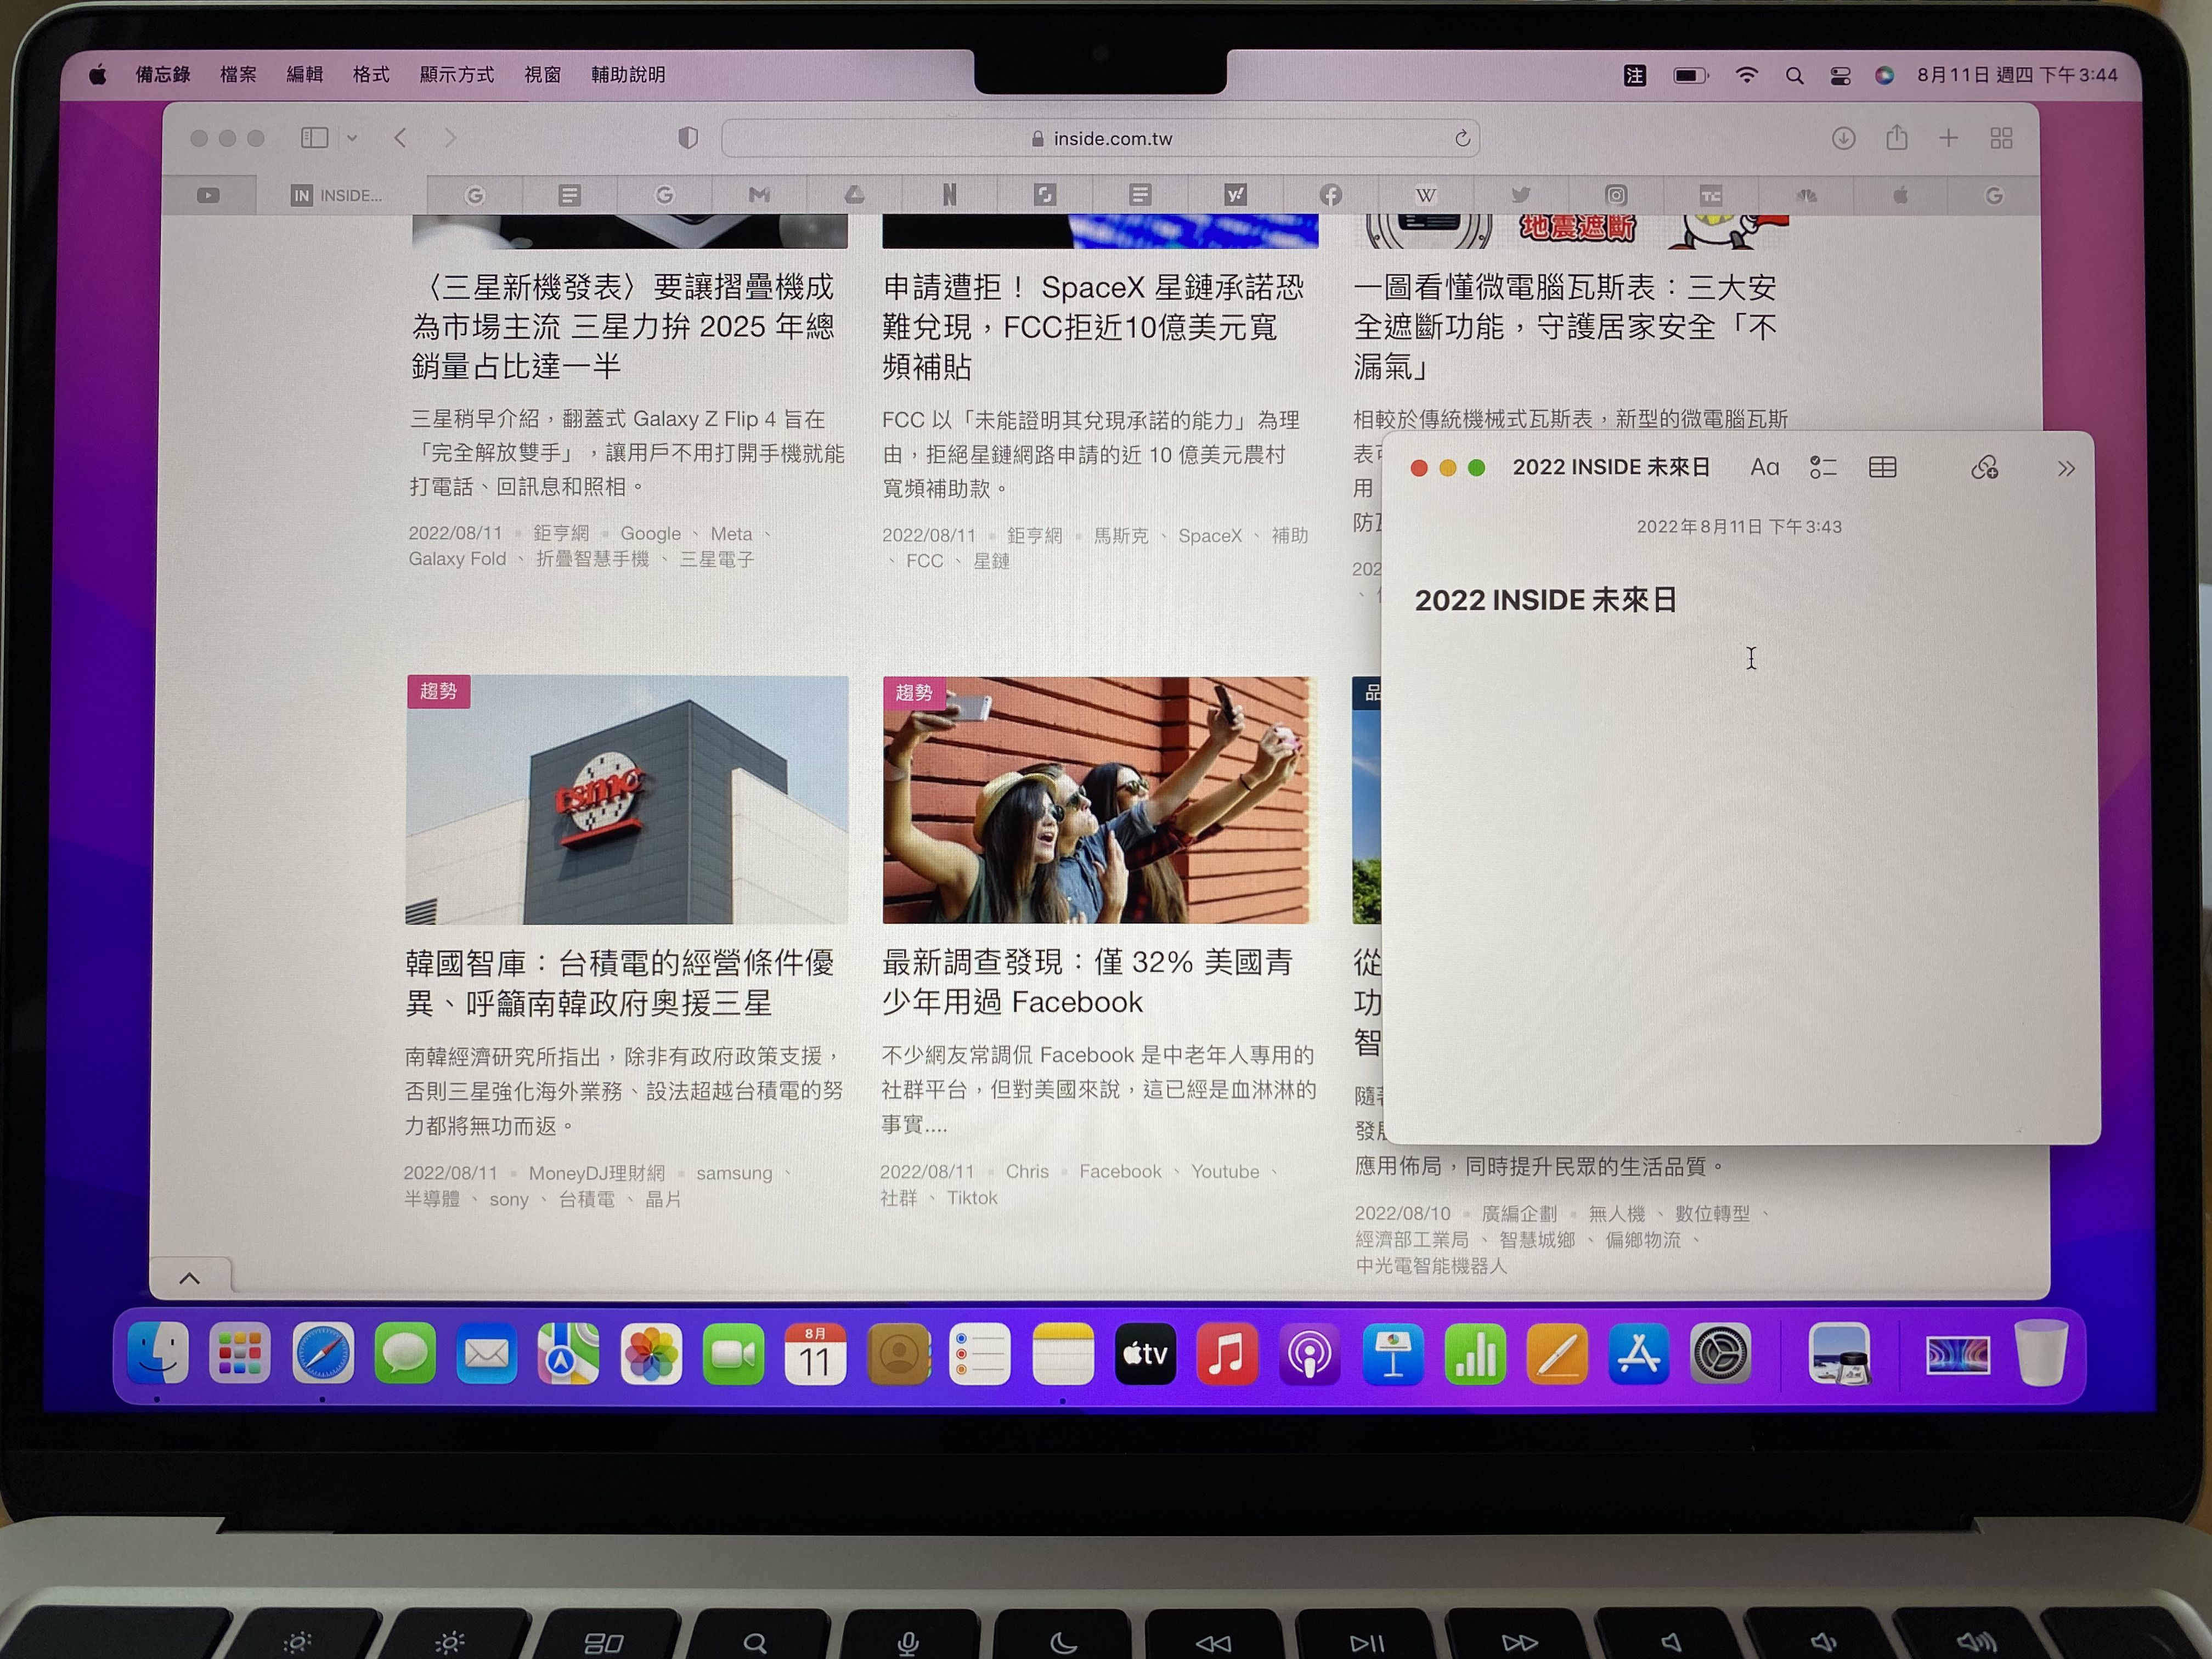Screen dimensions: 2212x1659
Task: Click the Safari privacy shield icon
Action: click(688, 138)
